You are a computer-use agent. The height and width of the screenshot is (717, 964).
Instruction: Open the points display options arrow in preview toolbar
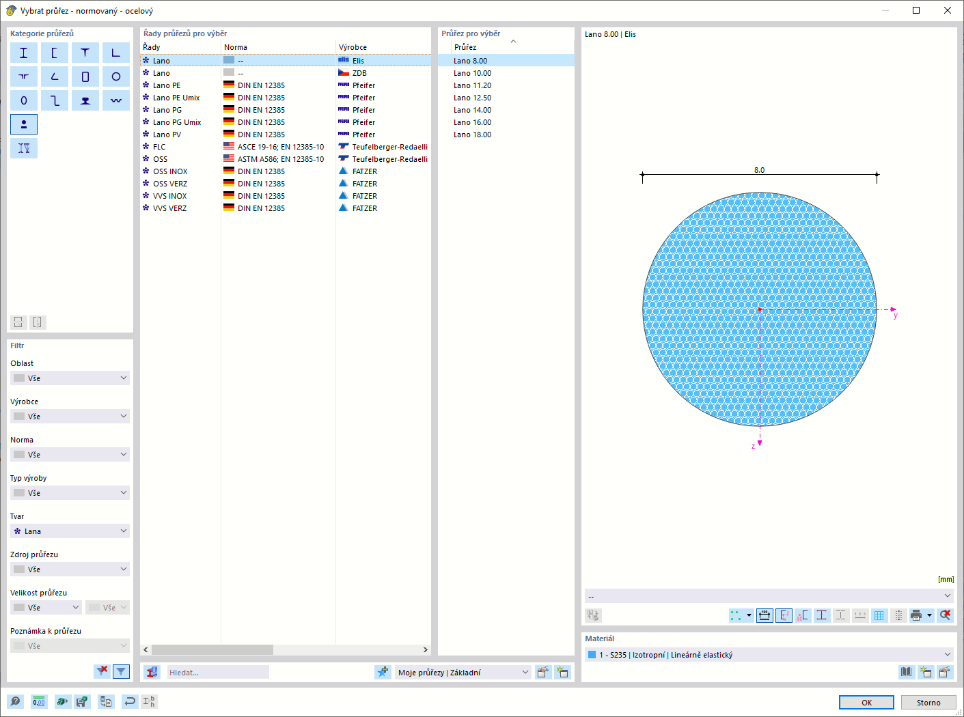[749, 615]
